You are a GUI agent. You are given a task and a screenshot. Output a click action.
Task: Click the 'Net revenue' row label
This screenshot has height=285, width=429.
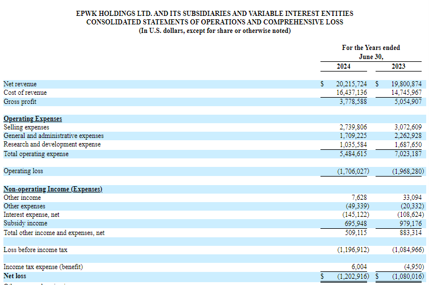point(20,84)
